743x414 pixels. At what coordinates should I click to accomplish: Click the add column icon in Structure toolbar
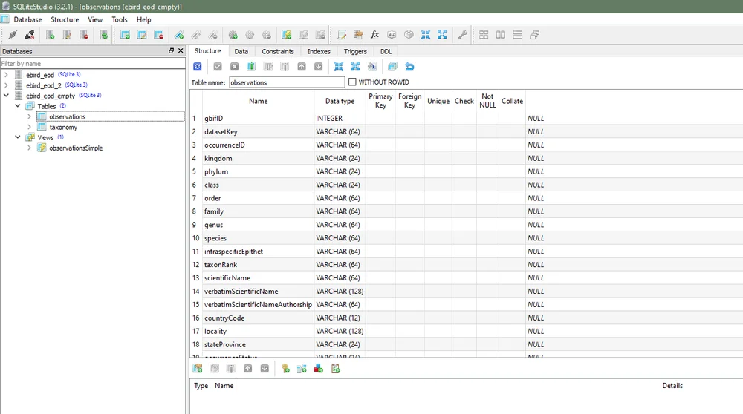[251, 67]
